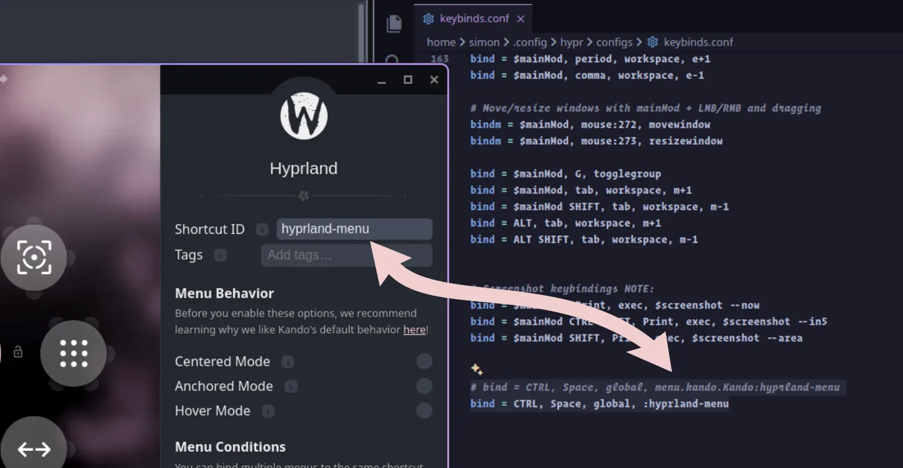
Task: Open the 'here' link about Kando's default behavior
Action: pyautogui.click(x=412, y=329)
